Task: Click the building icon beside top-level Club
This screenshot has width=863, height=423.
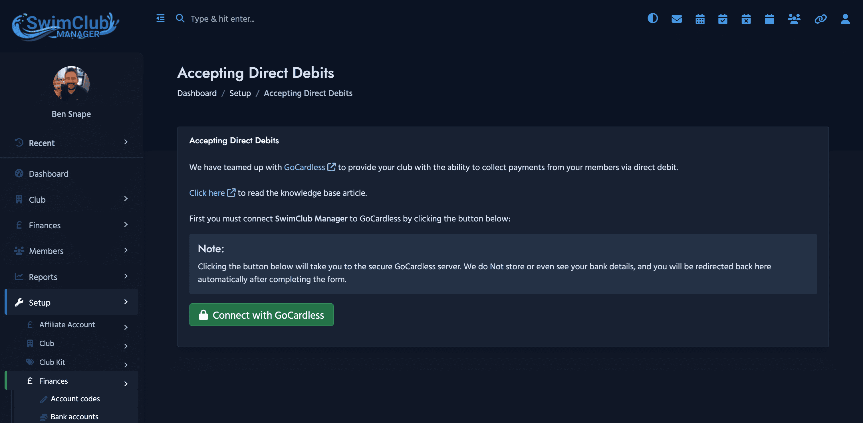Action: click(19, 199)
